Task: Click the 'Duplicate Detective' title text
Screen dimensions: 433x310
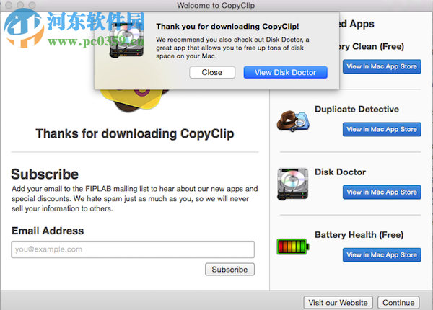Action: coord(357,109)
